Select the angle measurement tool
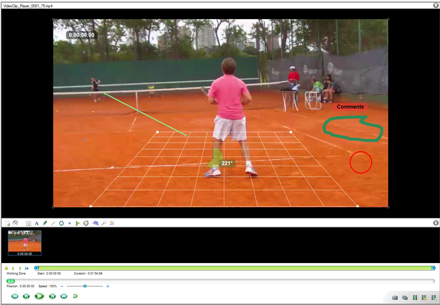The width and height of the screenshot is (440, 305). click(78, 223)
